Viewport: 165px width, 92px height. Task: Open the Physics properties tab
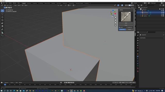(138, 61)
